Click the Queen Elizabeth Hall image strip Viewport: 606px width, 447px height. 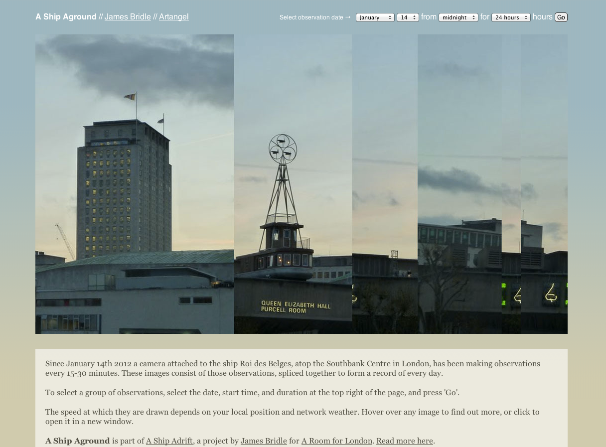tap(293, 184)
